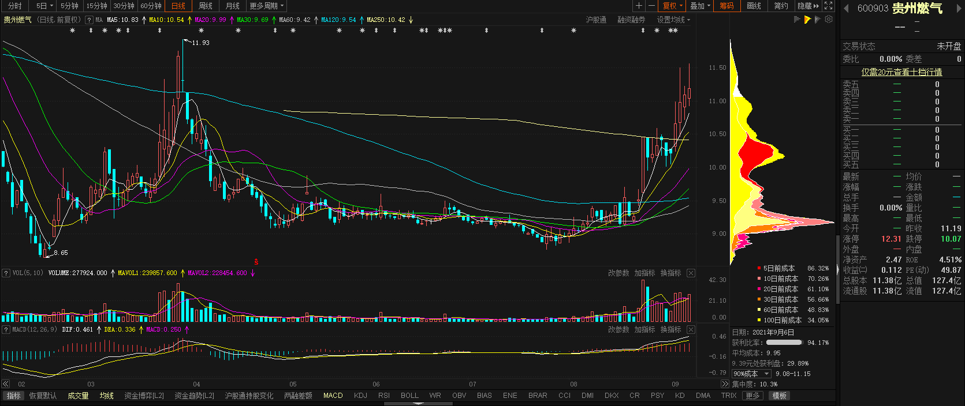Open the 90%成本 combo box
The height and width of the screenshot is (406, 965).
(751, 374)
